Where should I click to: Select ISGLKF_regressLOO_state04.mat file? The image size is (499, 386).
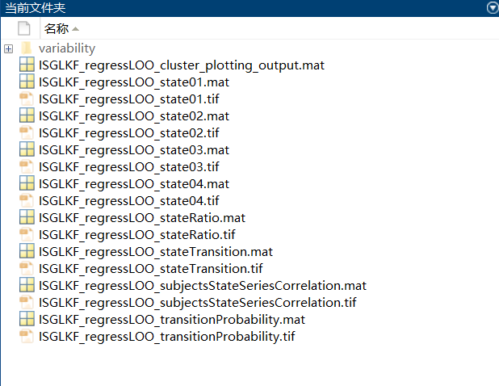[134, 184]
